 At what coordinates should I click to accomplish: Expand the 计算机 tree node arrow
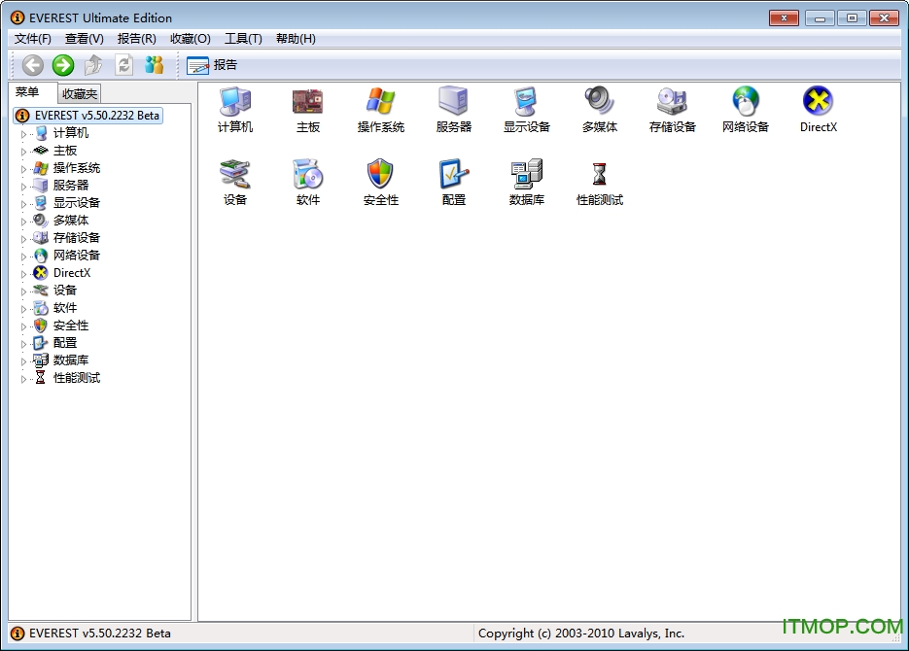(23, 134)
